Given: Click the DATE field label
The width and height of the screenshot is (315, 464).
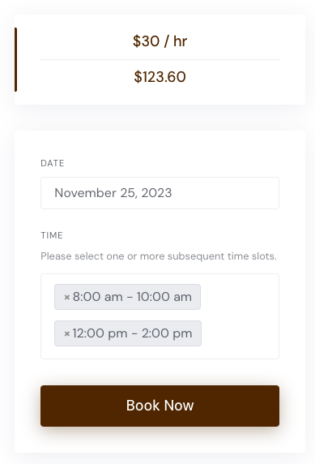Looking at the screenshot, I should click(53, 163).
